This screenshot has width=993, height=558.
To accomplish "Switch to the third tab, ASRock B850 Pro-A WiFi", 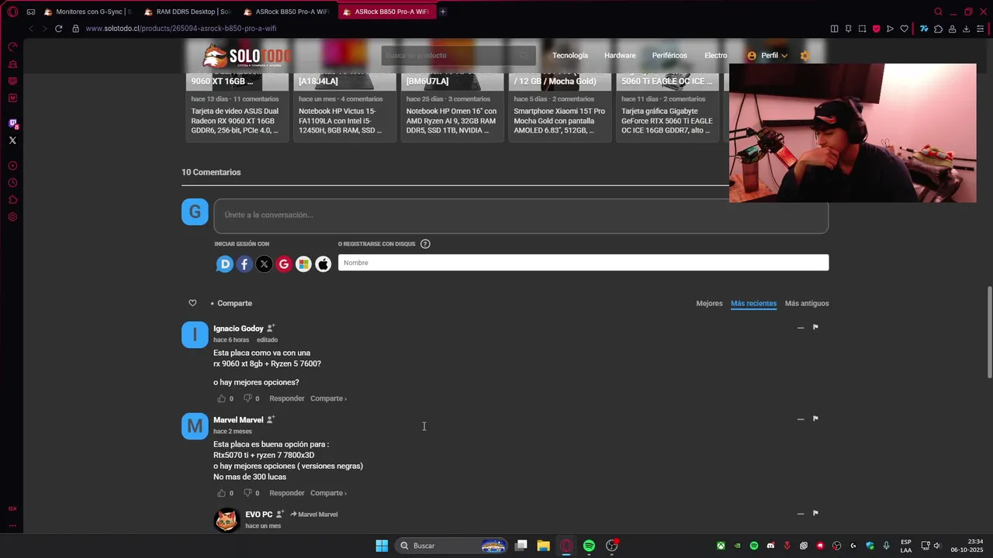I will pyautogui.click(x=286, y=12).
